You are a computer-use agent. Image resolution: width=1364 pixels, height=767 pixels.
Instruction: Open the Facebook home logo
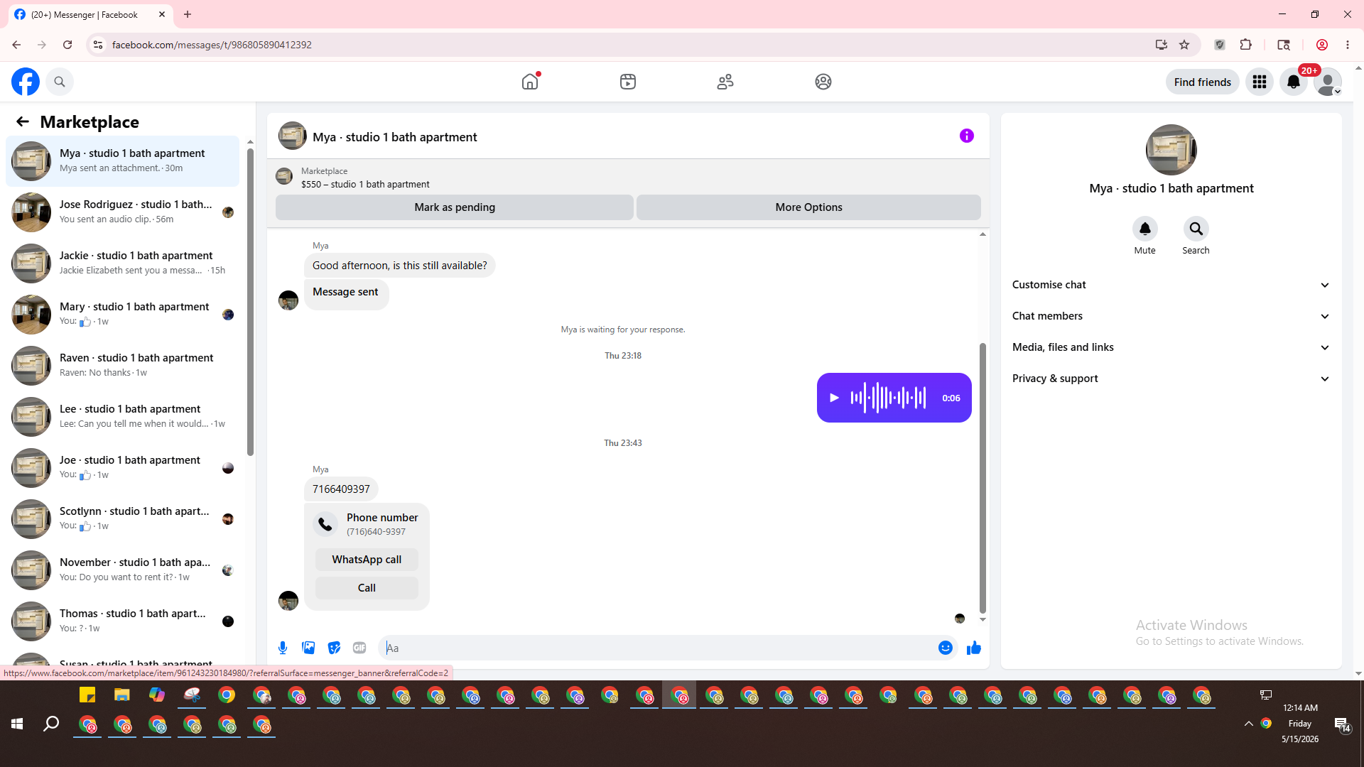(26, 82)
